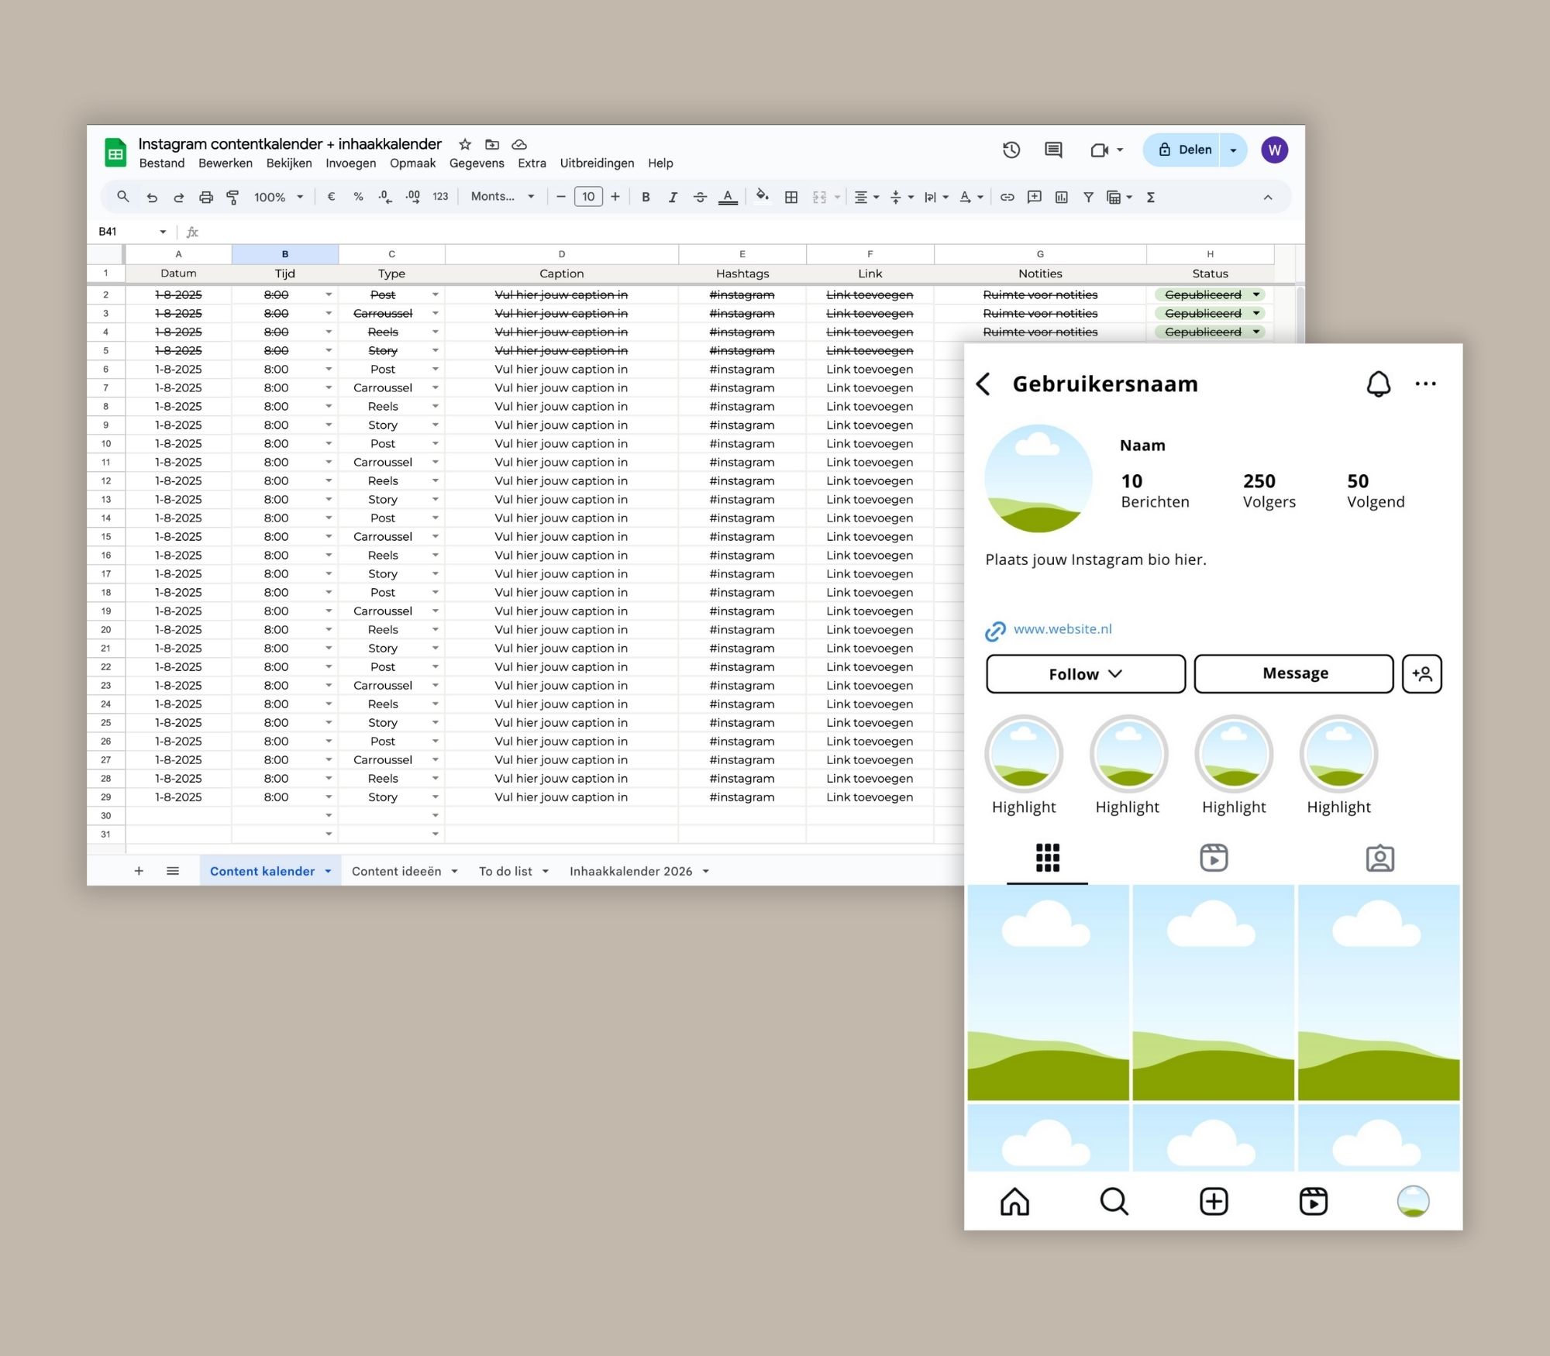The image size is (1550, 1356).
Task: Expand Gepubliceerd status dropdown in row 2
Action: [x=1255, y=294]
